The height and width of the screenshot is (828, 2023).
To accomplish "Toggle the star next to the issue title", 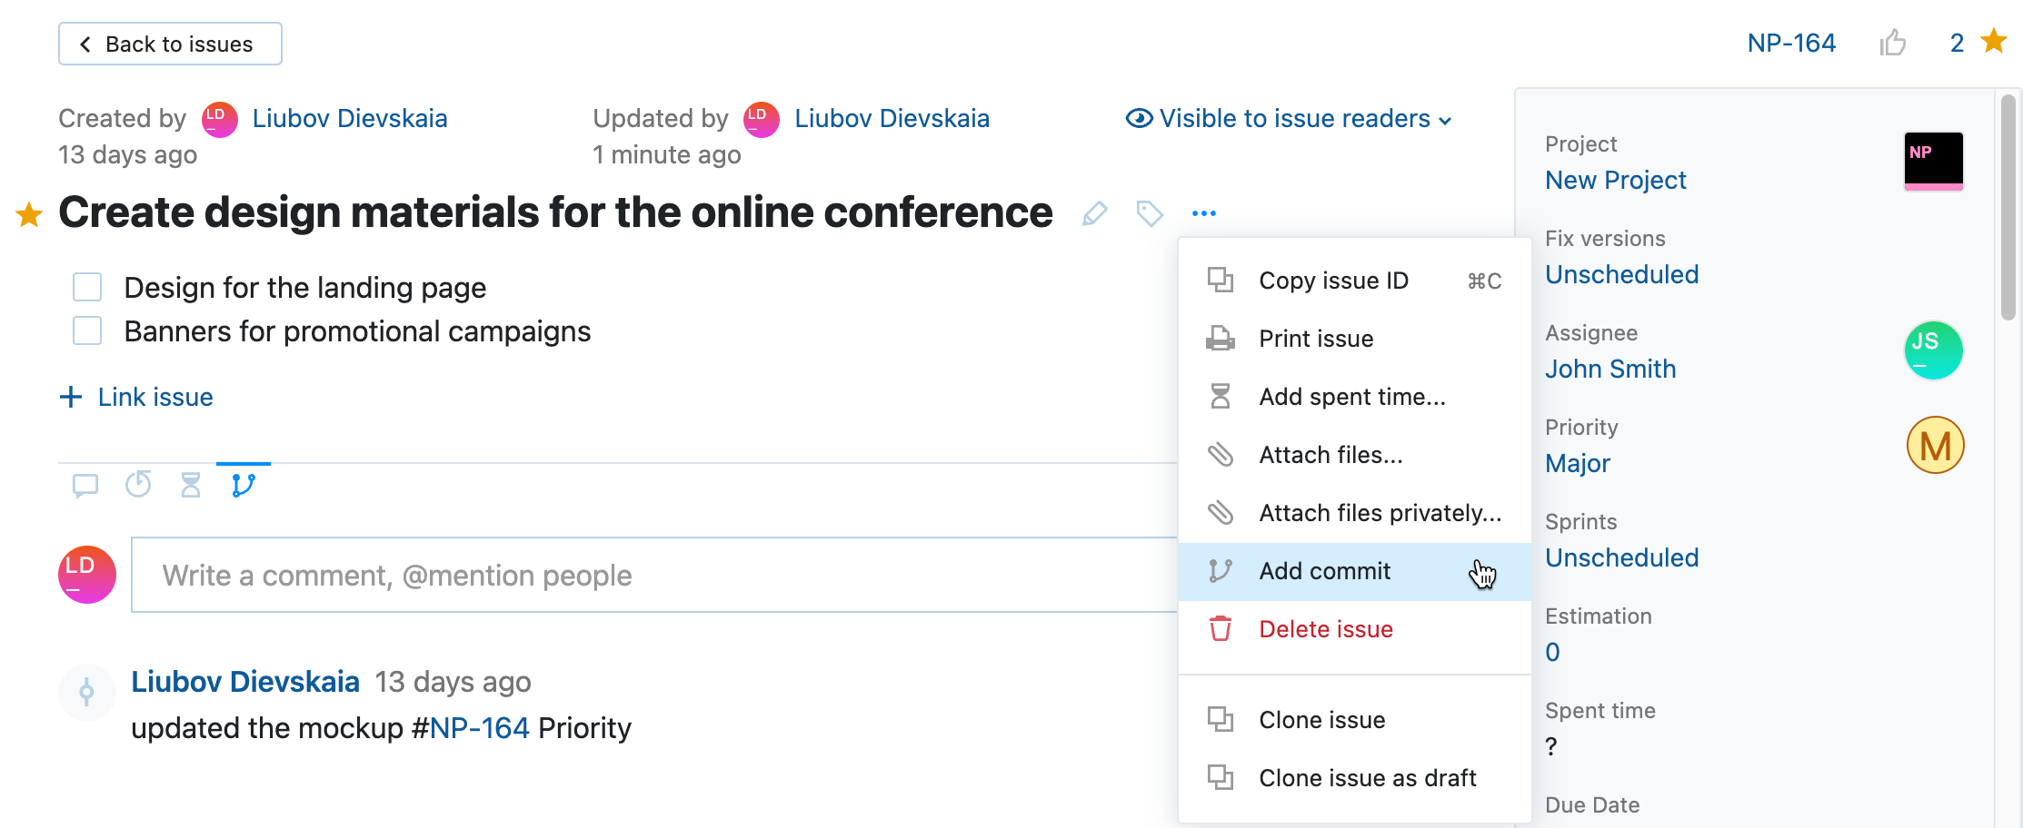I will [29, 215].
